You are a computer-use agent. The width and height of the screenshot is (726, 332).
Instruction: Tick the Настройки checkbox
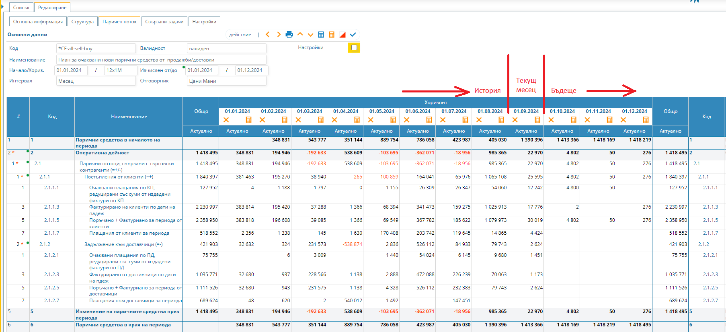point(354,47)
